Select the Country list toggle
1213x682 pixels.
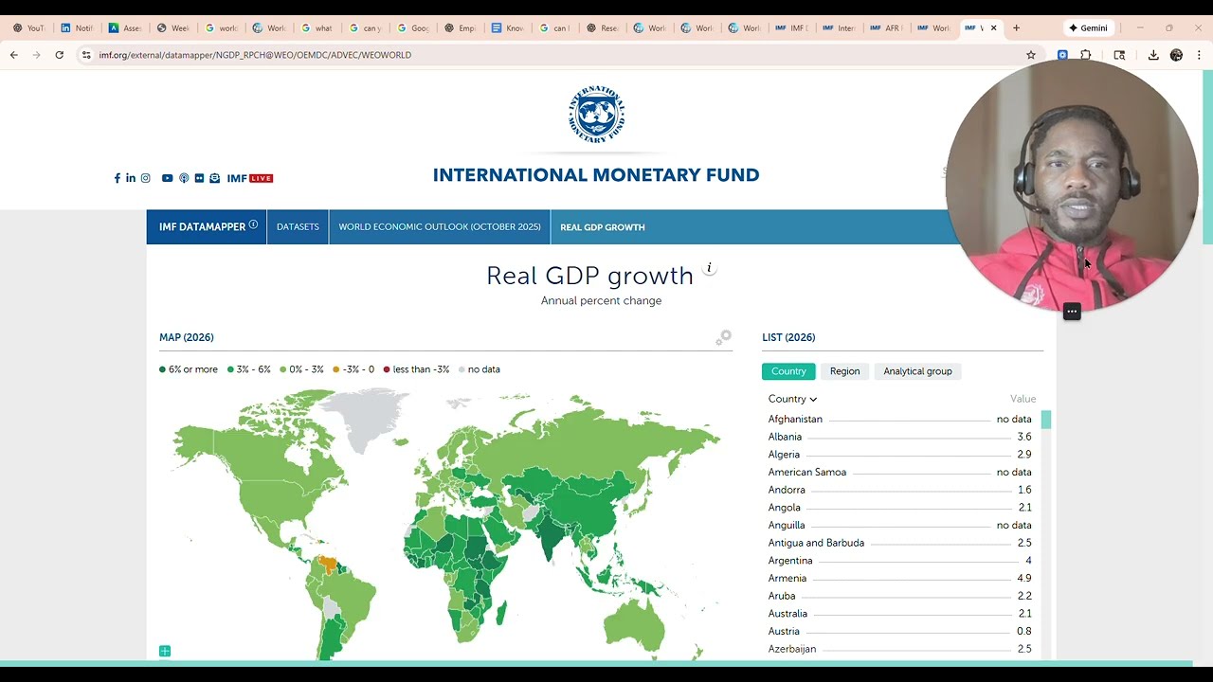tap(788, 371)
